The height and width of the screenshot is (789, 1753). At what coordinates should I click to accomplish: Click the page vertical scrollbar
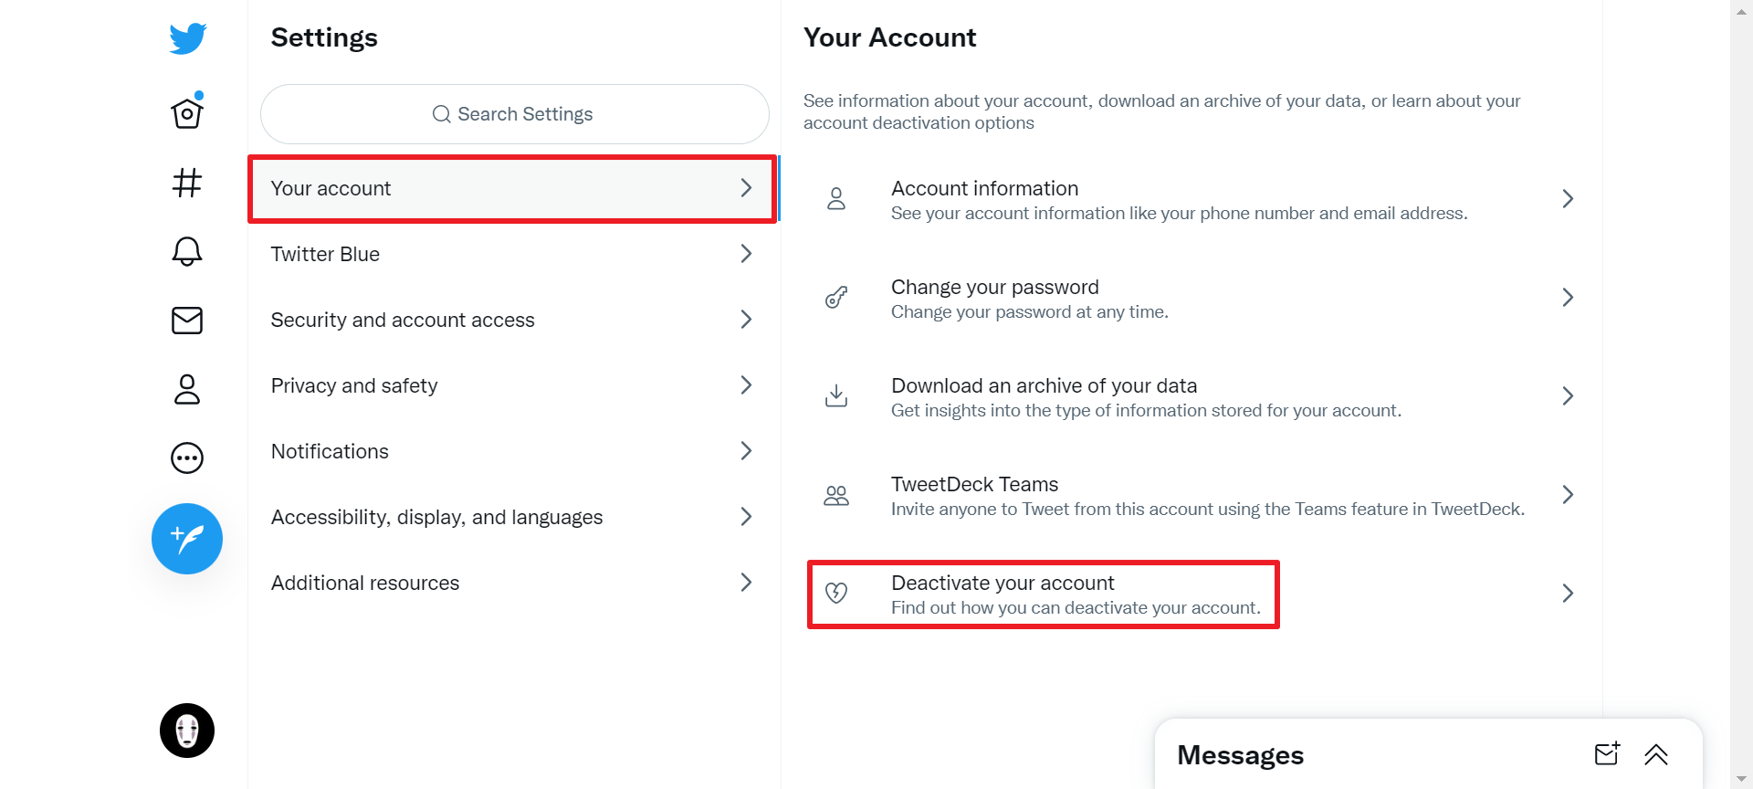pos(1741,393)
